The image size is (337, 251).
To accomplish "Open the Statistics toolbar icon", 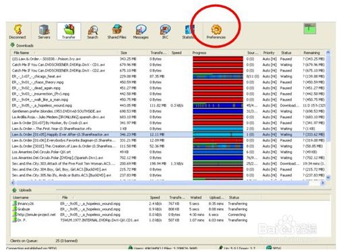I will tap(188, 32).
